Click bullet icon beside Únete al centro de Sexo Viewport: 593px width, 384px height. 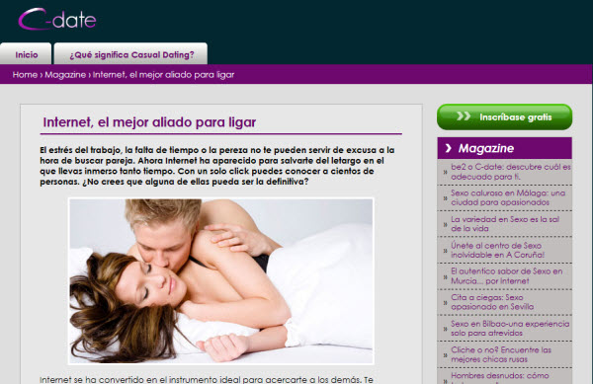tap(445, 251)
